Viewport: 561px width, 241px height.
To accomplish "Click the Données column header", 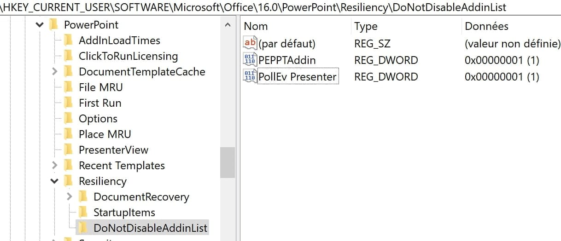I will click(x=511, y=26).
